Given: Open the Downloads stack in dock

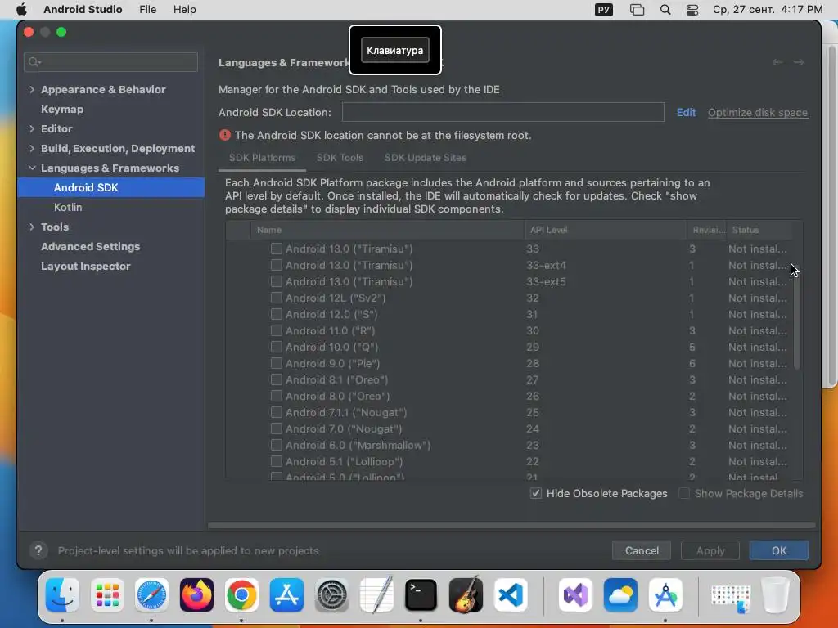Looking at the screenshot, I should pos(731,597).
